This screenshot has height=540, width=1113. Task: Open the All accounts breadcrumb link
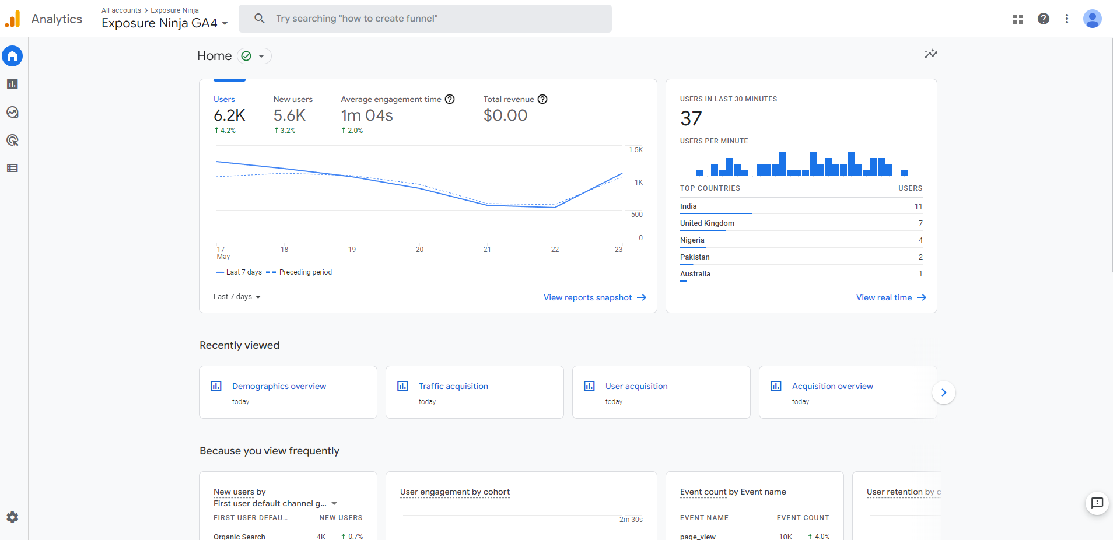(x=121, y=10)
